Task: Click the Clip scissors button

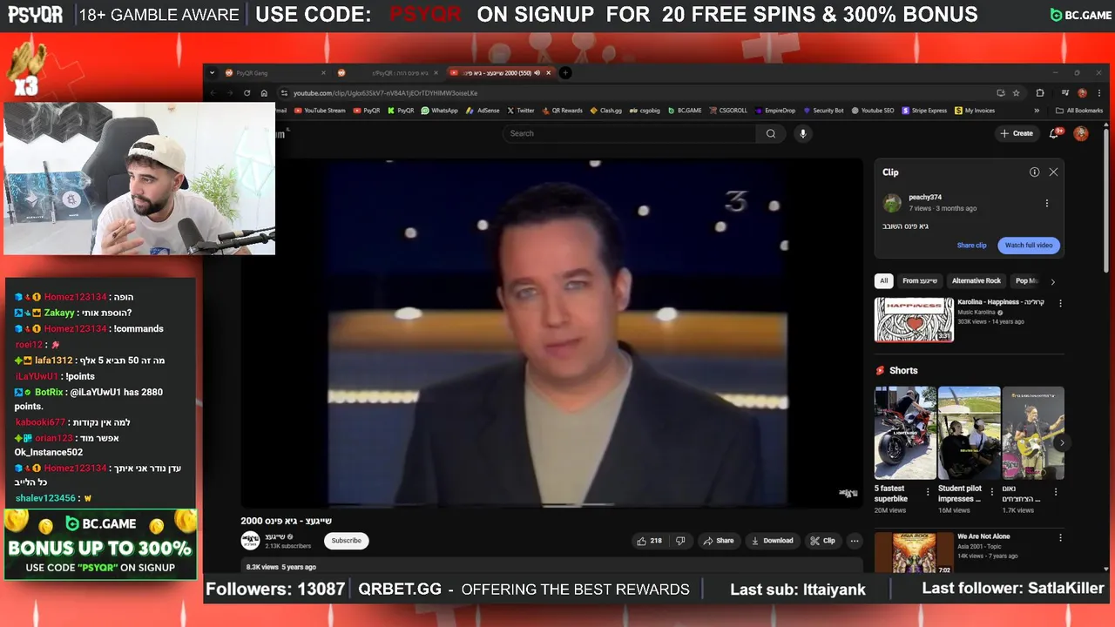Action: pos(822,541)
